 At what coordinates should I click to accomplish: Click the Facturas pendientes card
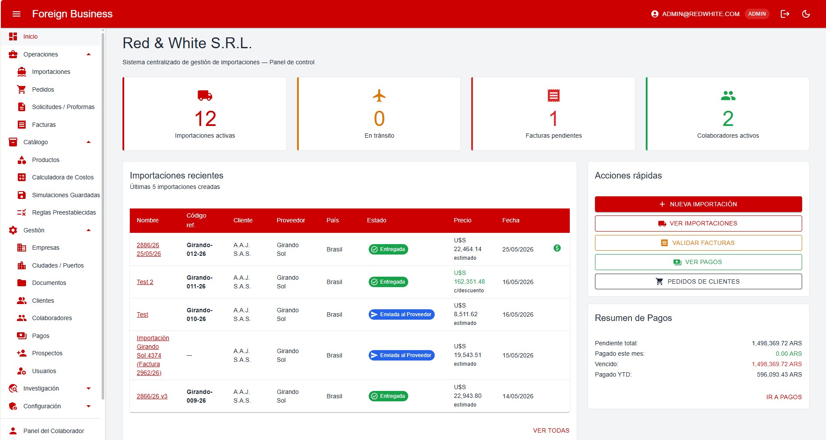tap(553, 114)
